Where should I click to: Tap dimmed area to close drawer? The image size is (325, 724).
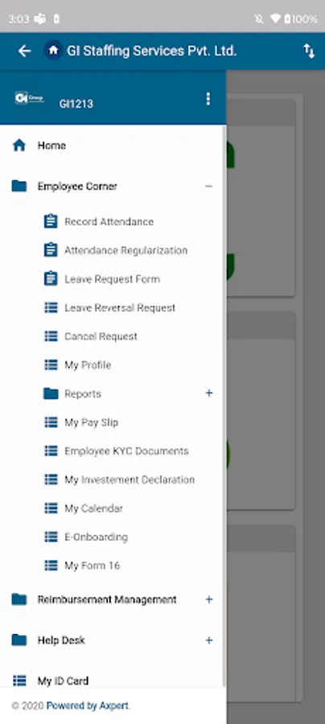coord(276,397)
